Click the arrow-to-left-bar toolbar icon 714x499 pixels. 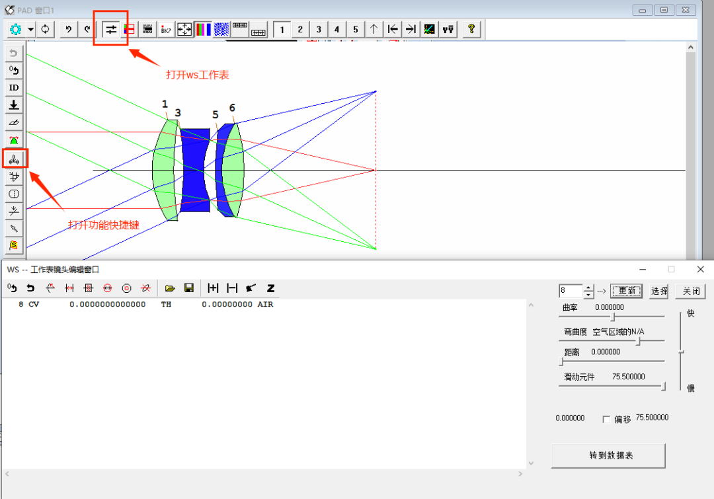click(x=393, y=30)
